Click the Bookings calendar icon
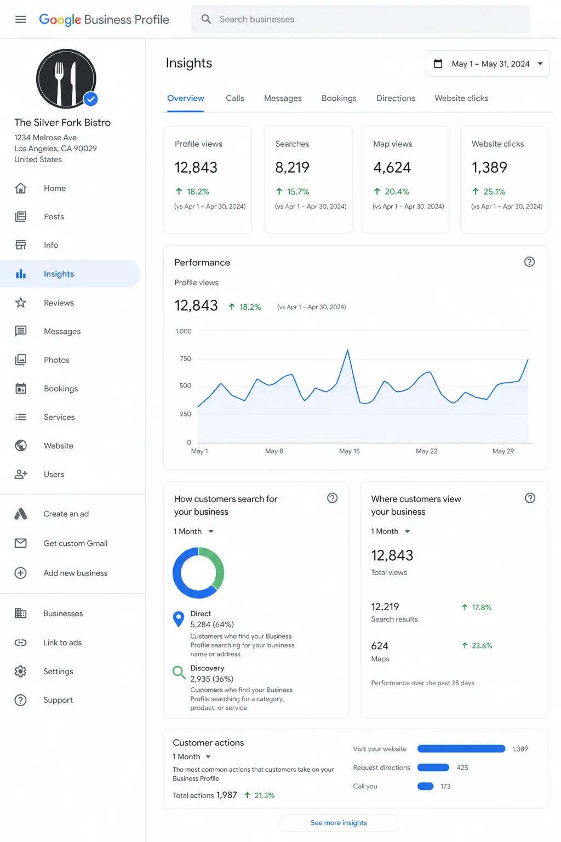This screenshot has height=842, width=561. tap(21, 388)
